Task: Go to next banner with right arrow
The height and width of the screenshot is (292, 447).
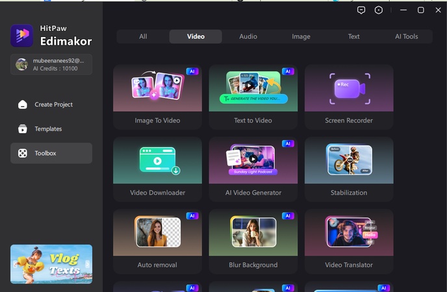Action: [x=88, y=264]
